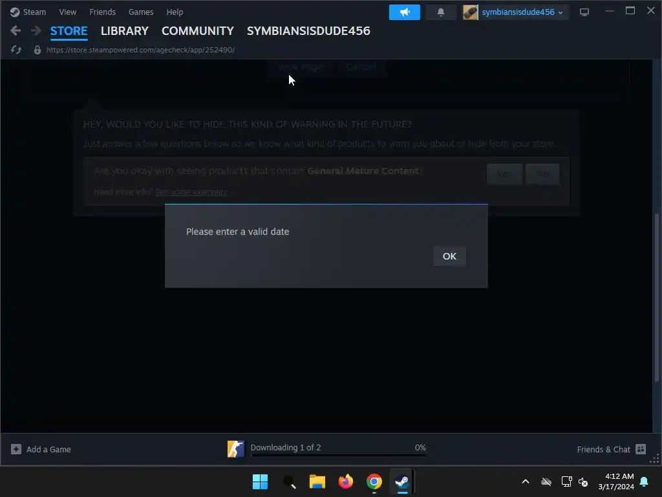Screen dimensions: 662x497
Task: Click the Add a Game label
Action: point(48,449)
